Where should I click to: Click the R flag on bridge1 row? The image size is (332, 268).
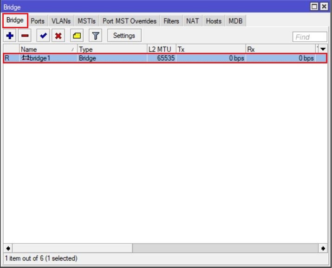(7, 58)
